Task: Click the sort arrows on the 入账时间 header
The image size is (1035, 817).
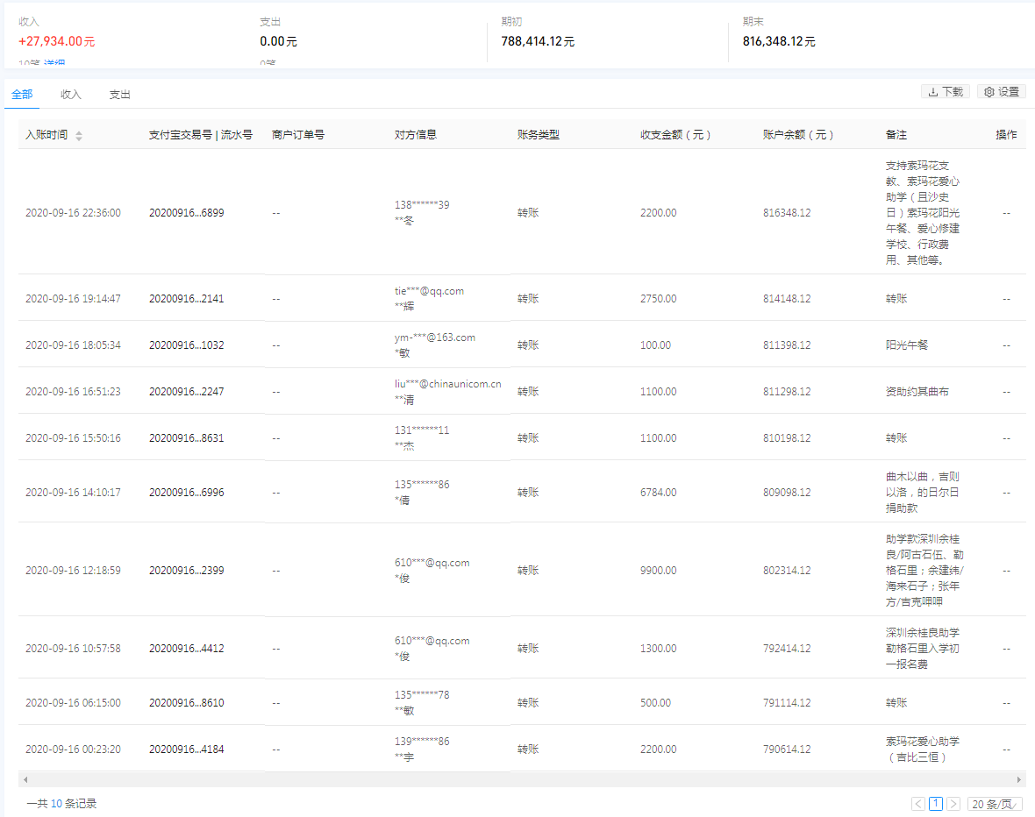Action: [77, 135]
